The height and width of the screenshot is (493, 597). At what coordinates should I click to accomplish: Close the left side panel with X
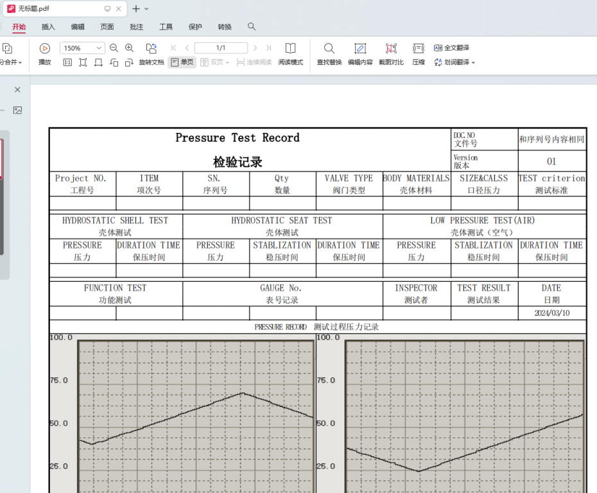pyautogui.click(x=17, y=90)
